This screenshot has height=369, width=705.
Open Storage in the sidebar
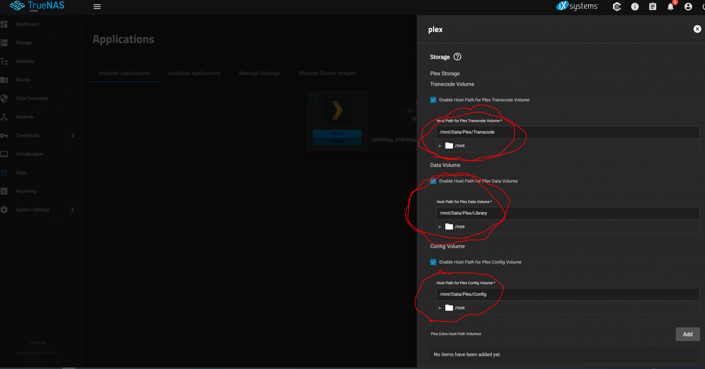(24, 43)
